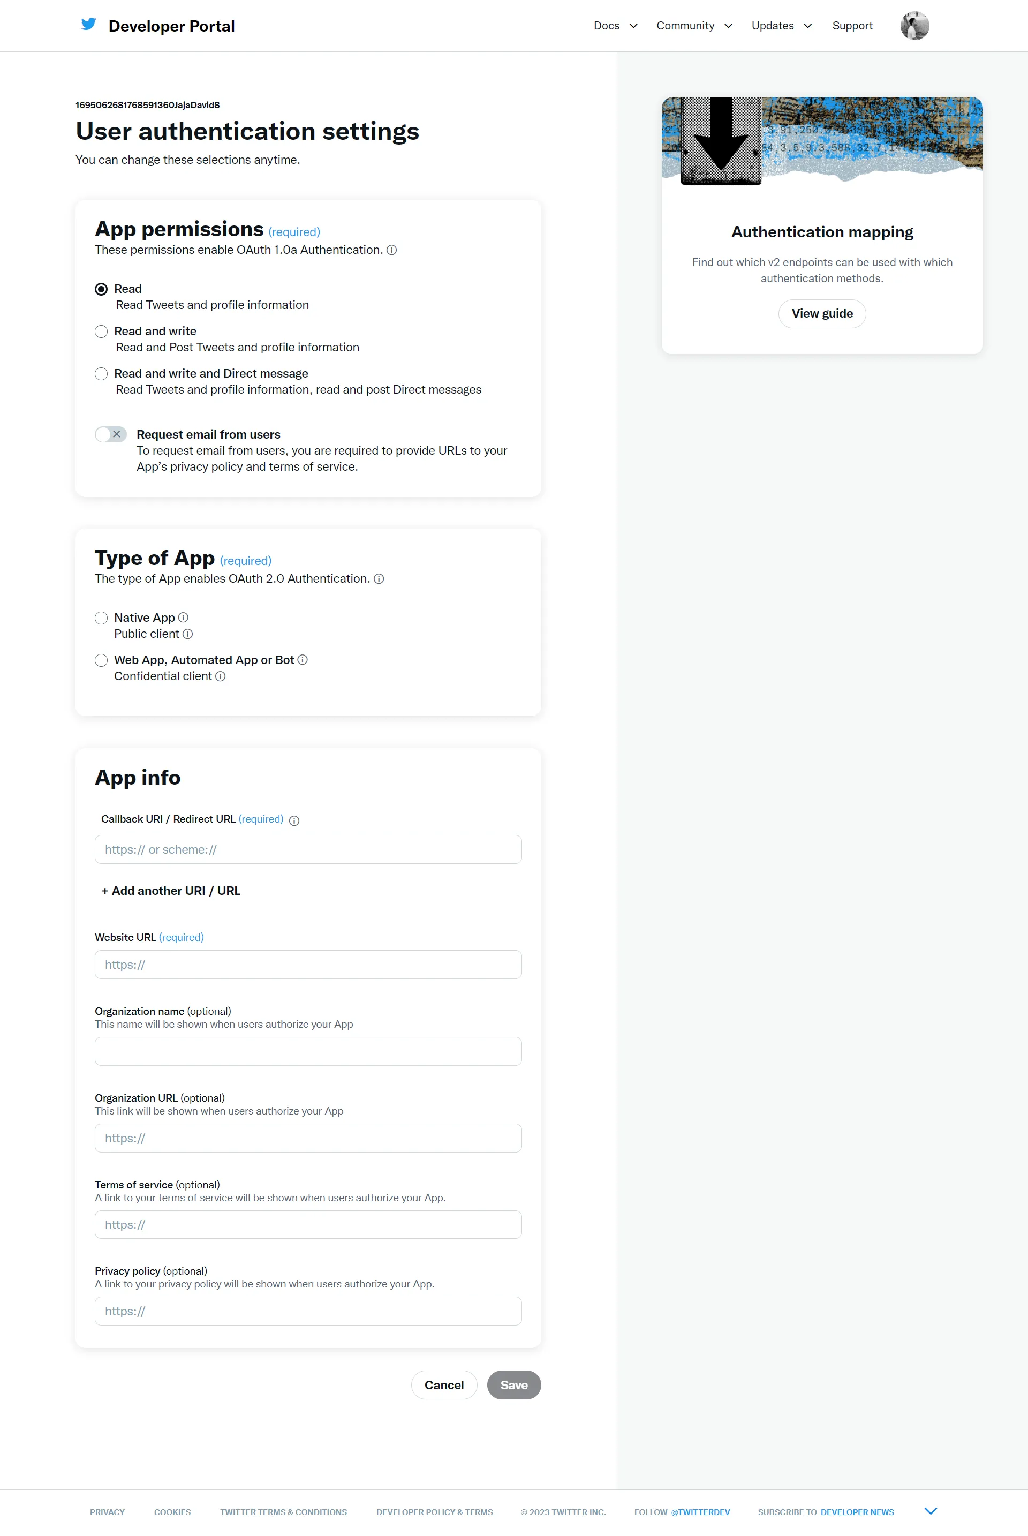Enable Request email from users
1028x1536 pixels.
pyautogui.click(x=110, y=434)
